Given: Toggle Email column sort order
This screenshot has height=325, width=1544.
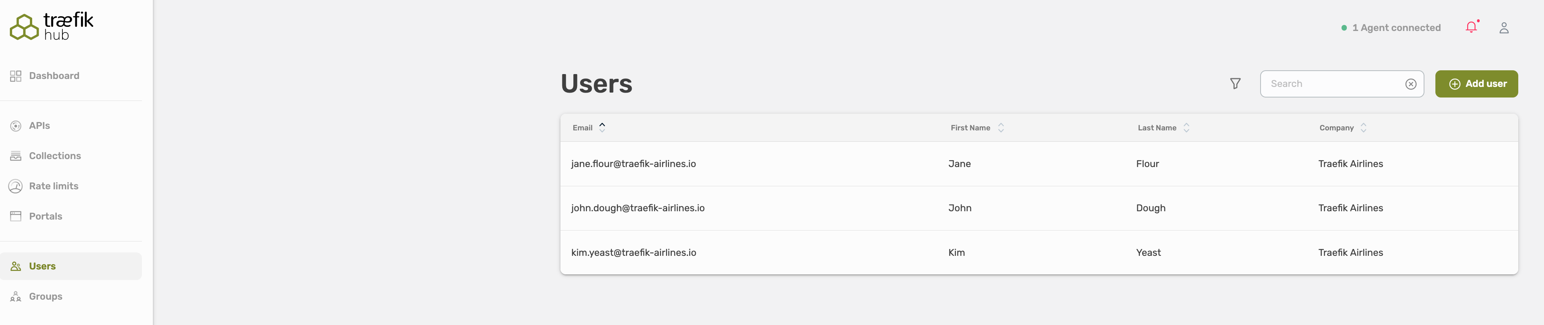Looking at the screenshot, I should coord(603,127).
